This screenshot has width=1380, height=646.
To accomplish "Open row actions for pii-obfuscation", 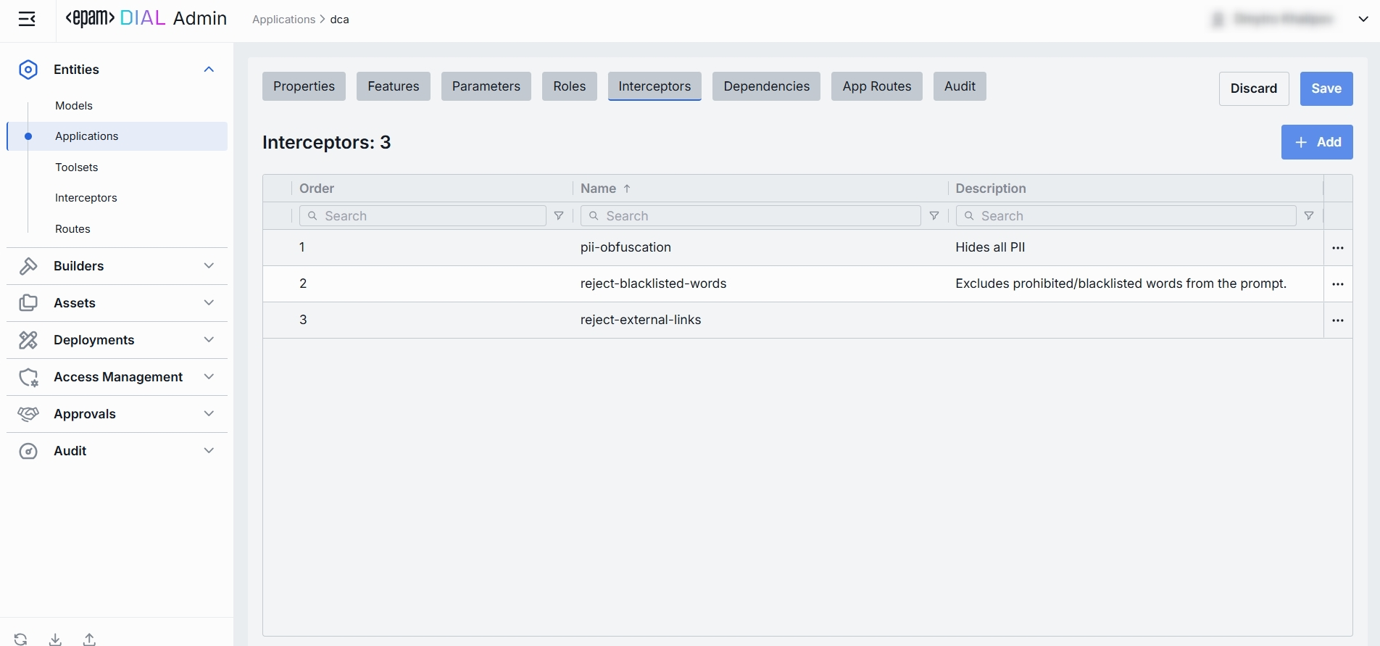I will click(1338, 248).
